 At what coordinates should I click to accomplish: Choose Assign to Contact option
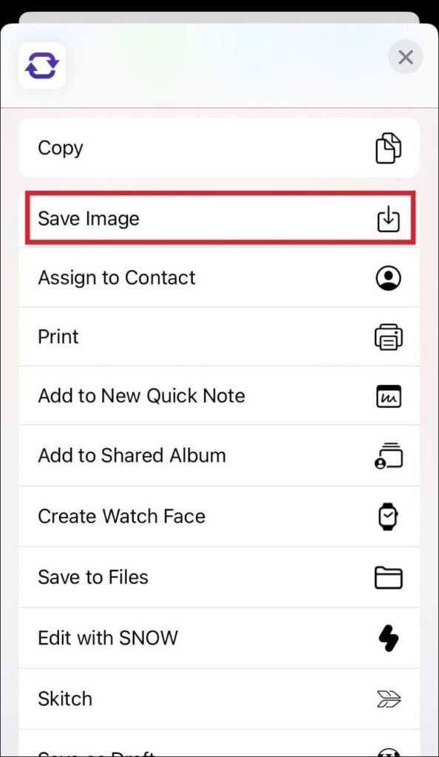point(219,278)
